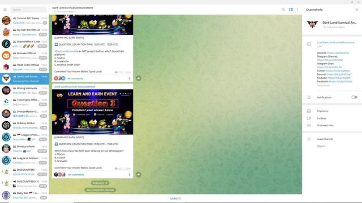Open Tutorial NFT Game chat

pyautogui.click(x=24, y=20)
